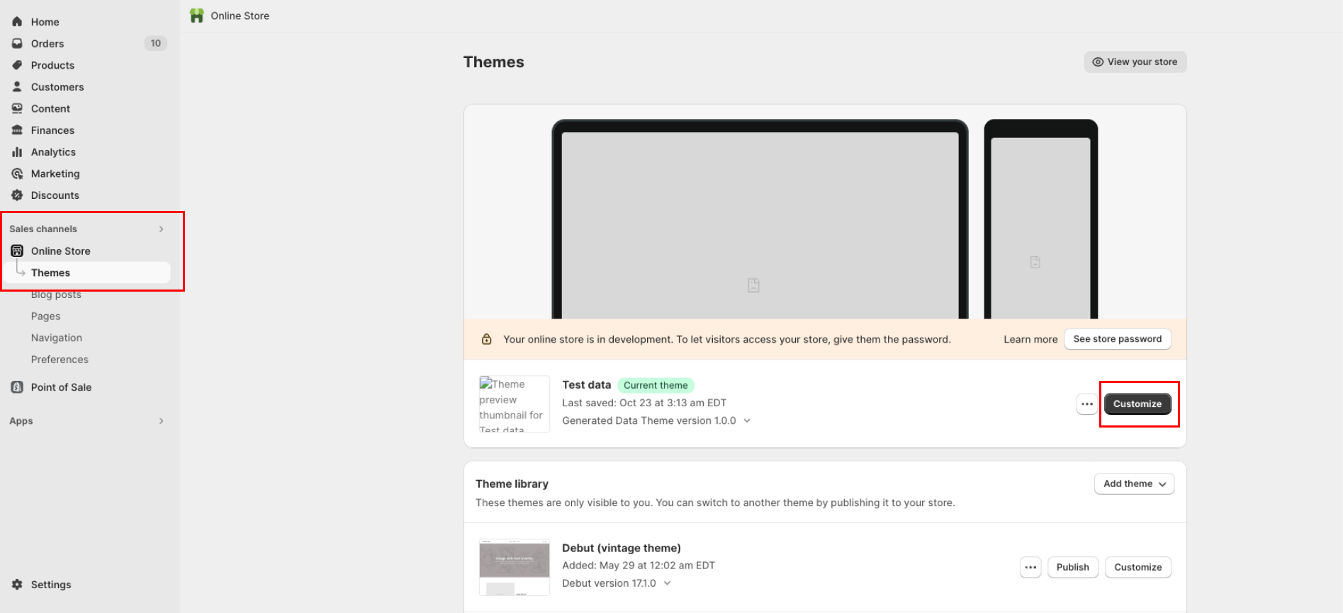
Task: Click Added May 29 date text
Action: point(639,566)
